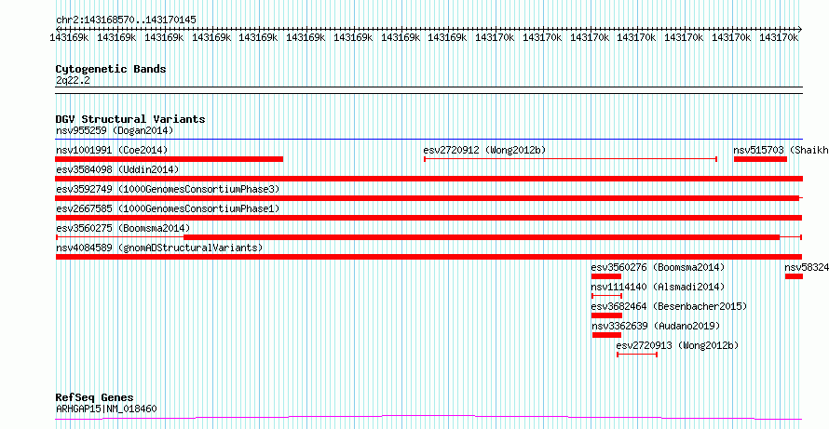Select the thin red nsv1114140 span line
The height and width of the screenshot is (429, 829).
tap(607, 296)
